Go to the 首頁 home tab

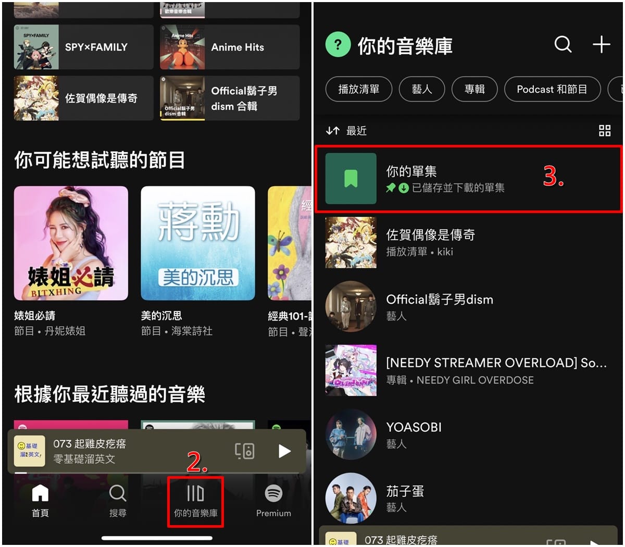click(40, 501)
